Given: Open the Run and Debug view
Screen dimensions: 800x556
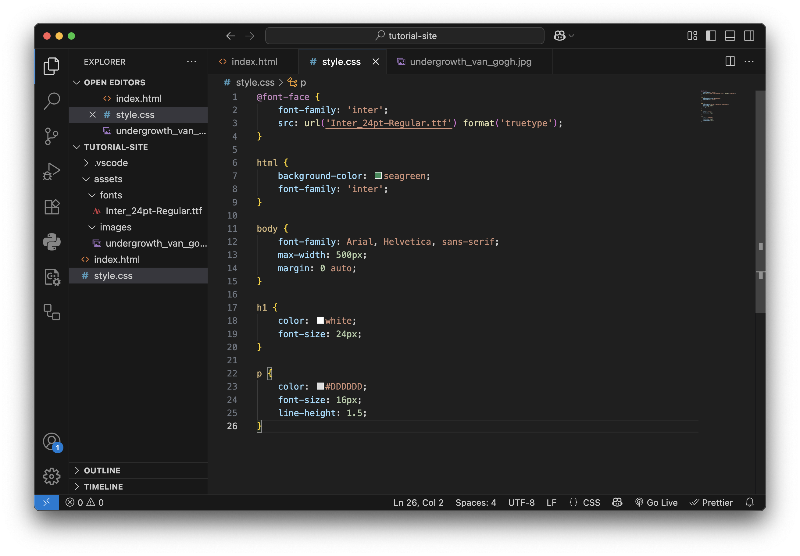Looking at the screenshot, I should click(x=52, y=171).
